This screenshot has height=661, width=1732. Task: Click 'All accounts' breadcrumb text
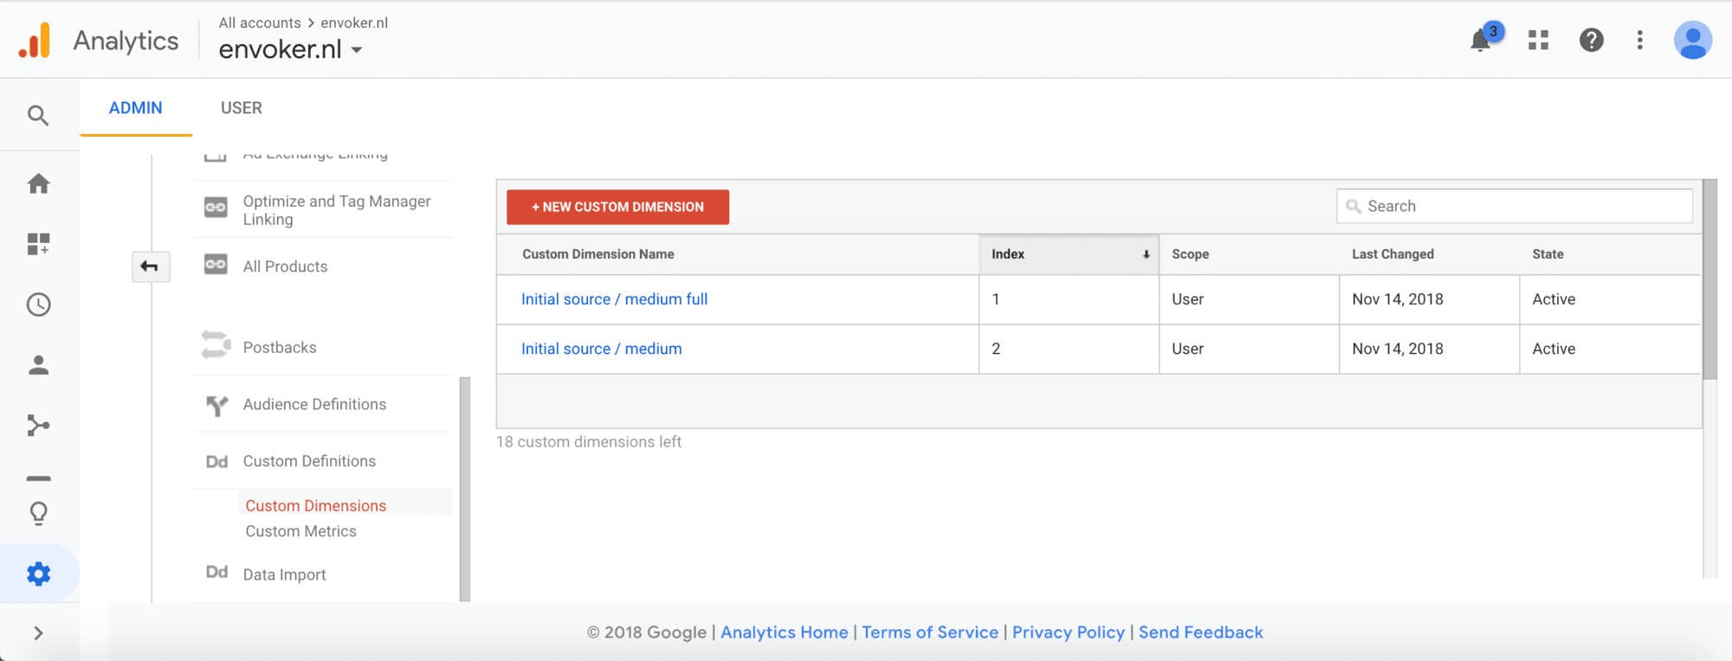(x=260, y=22)
